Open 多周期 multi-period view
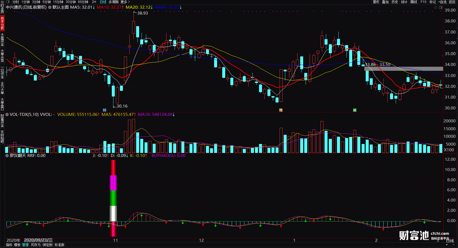The height and width of the screenshot is (248, 458). [x=113, y=2]
